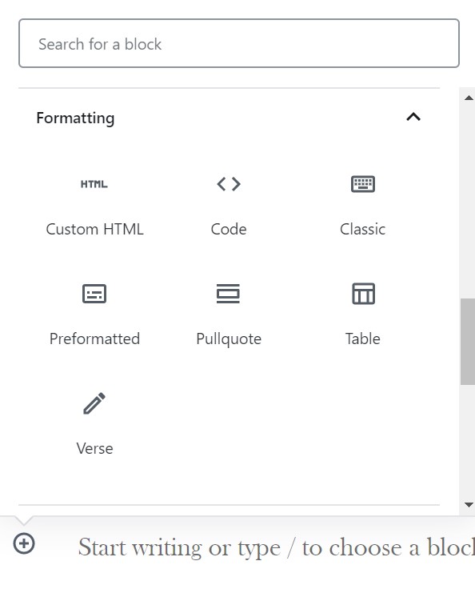Image resolution: width=475 pixels, height=601 pixels.
Task: Select the Verse pencil icon
Action: (x=94, y=403)
